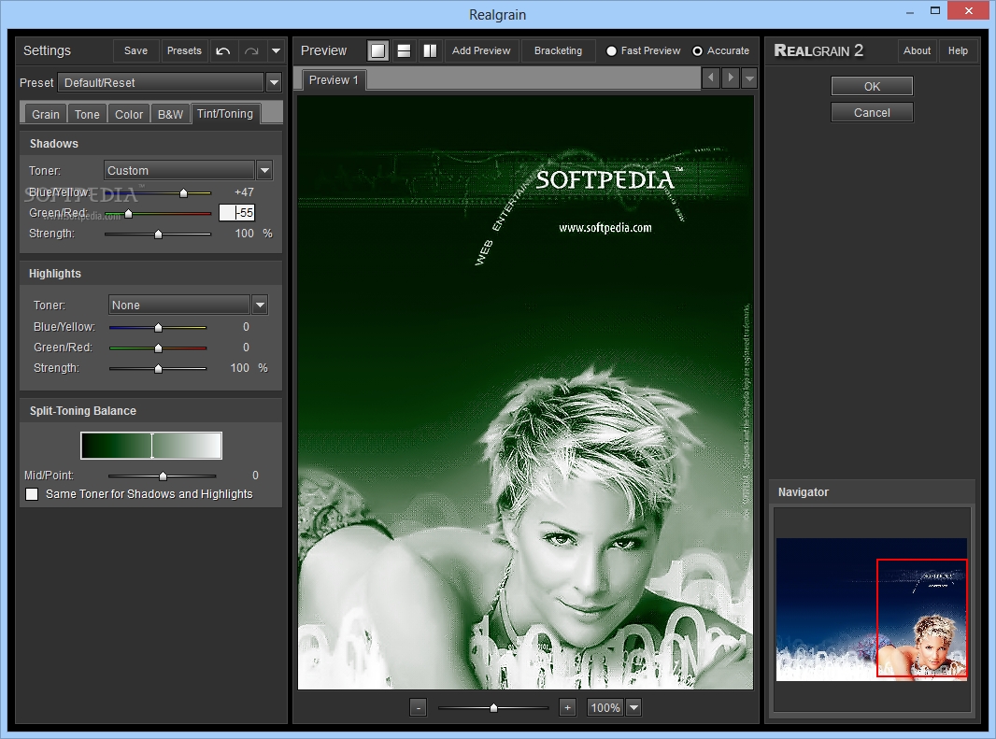The height and width of the screenshot is (739, 996).
Task: Click the Navigator thumbnail image
Action: click(x=872, y=609)
